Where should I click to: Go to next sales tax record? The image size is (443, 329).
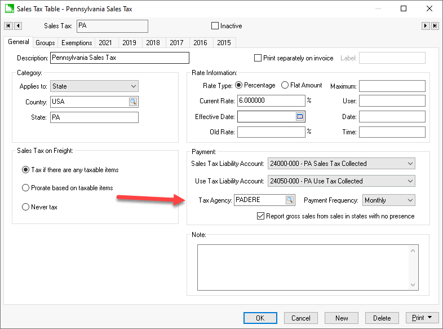[426, 26]
